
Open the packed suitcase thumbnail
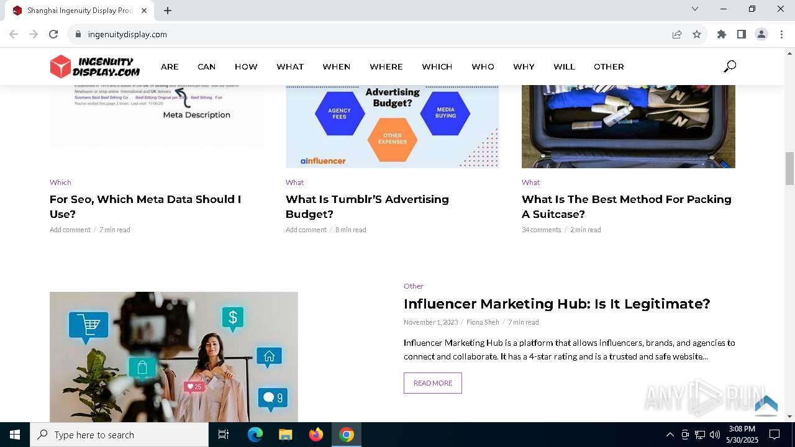(629, 127)
